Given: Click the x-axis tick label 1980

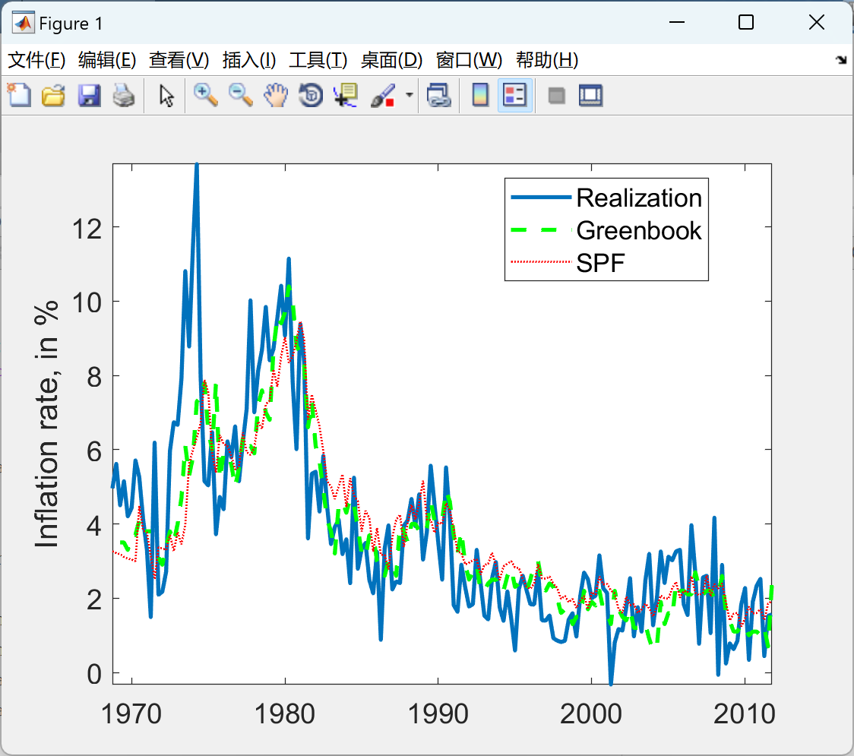Looking at the screenshot, I should pyautogui.click(x=285, y=714).
